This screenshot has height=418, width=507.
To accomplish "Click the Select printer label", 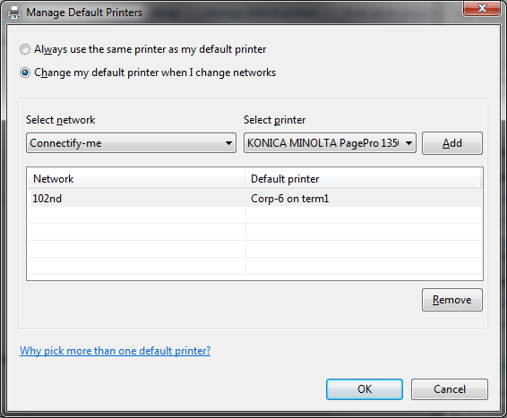I will coord(274,120).
